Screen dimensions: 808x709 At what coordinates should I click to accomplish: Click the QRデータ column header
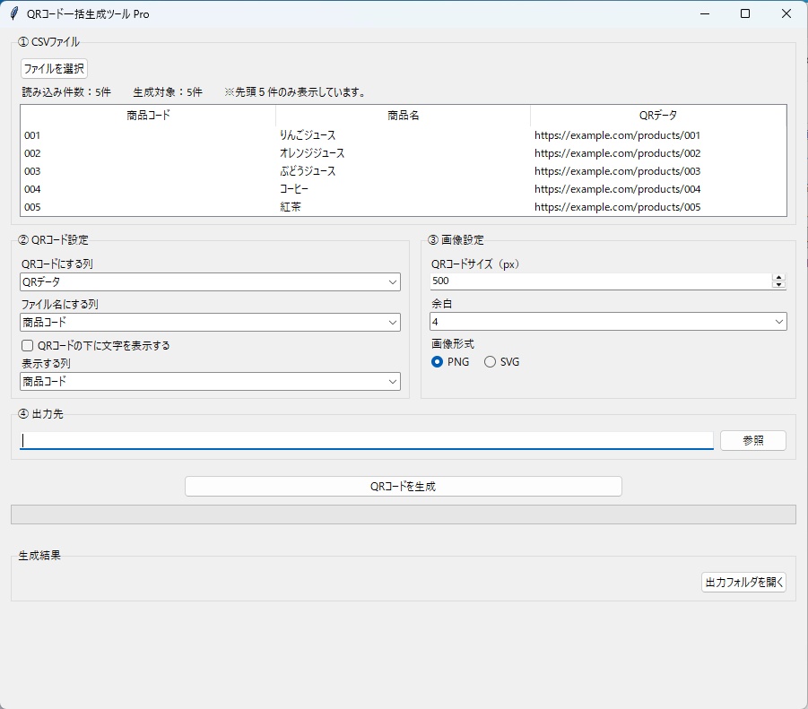pyautogui.click(x=658, y=116)
